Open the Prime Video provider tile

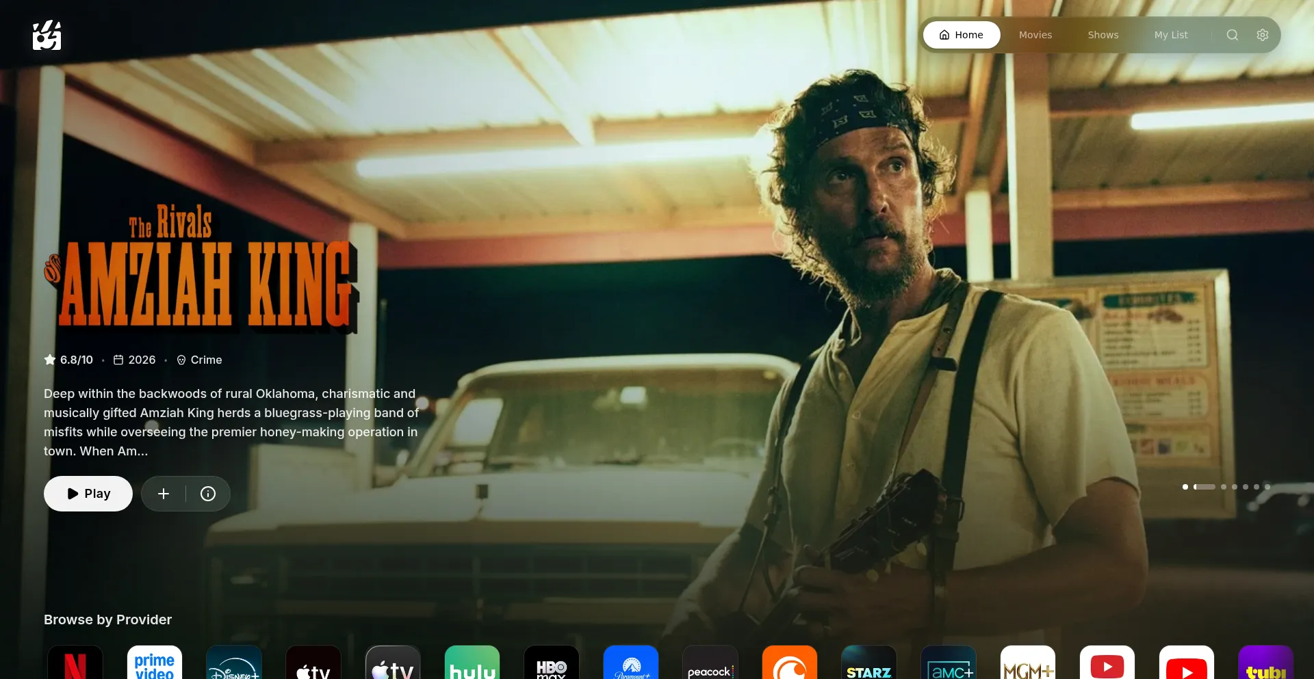coord(155,662)
